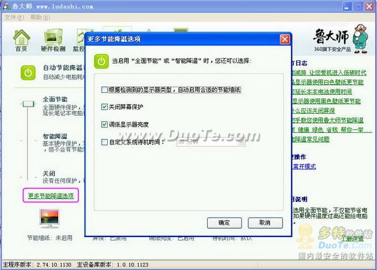This screenshot has width=377, height=270.
Task: Open the low-carbon era link
Action: pos(329,72)
